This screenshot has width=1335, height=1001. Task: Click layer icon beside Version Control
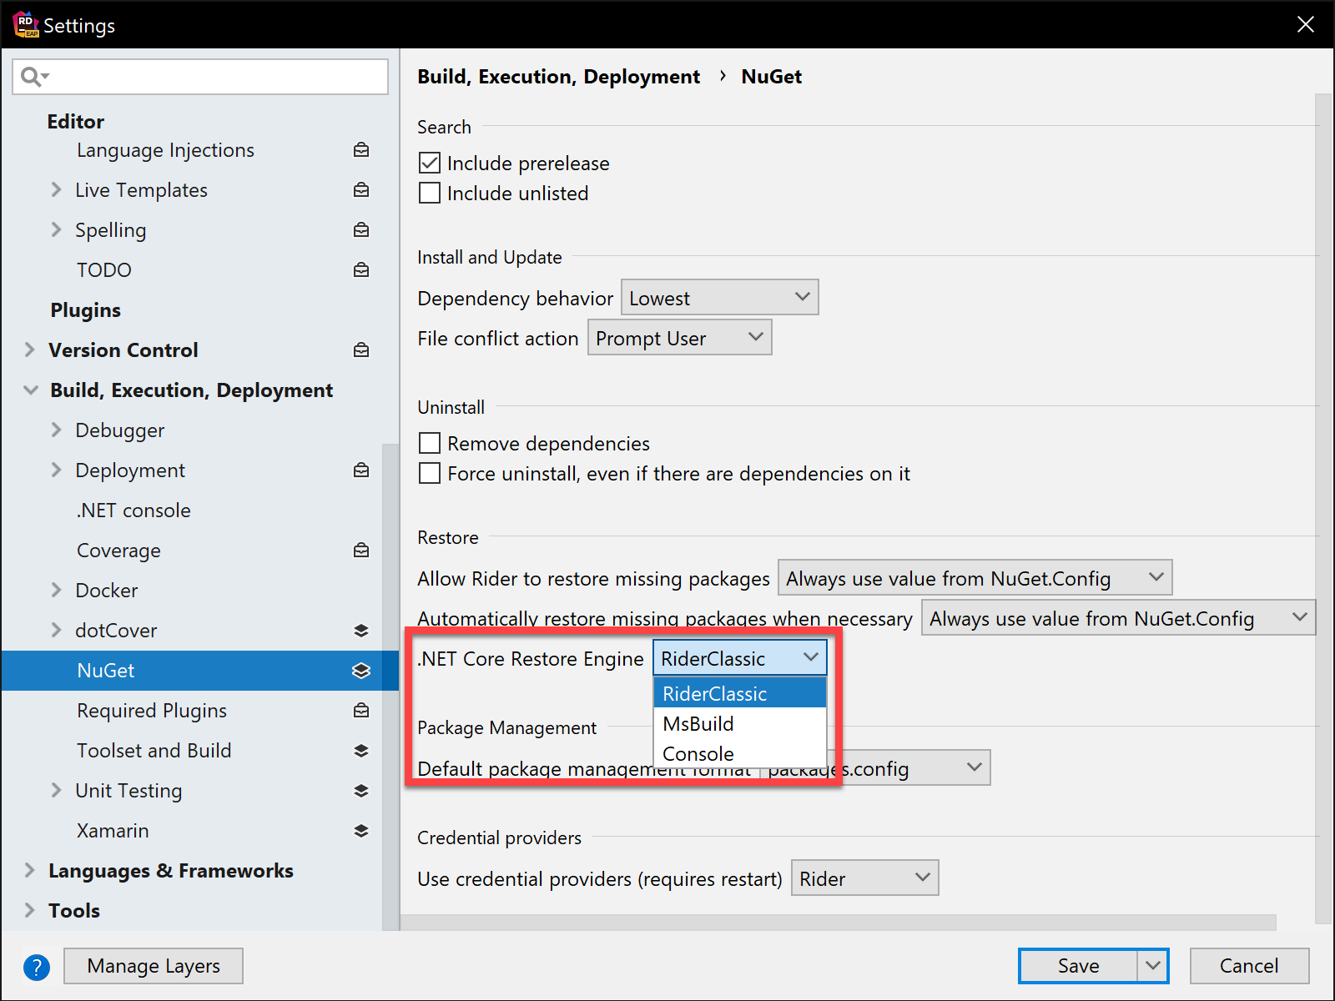click(x=361, y=350)
